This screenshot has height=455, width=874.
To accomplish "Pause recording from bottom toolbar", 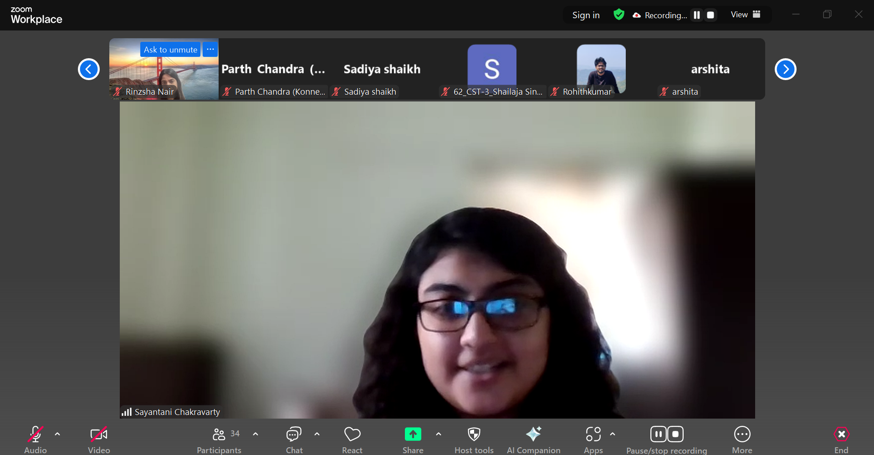I will pyautogui.click(x=659, y=434).
